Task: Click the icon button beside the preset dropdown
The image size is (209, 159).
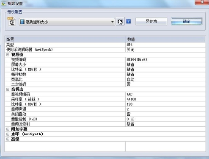Action: tap(120, 22)
